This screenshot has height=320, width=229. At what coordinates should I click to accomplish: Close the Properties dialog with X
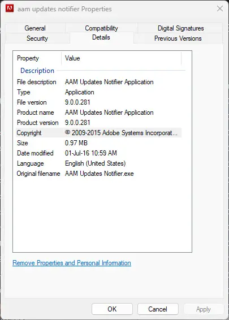(220, 9)
